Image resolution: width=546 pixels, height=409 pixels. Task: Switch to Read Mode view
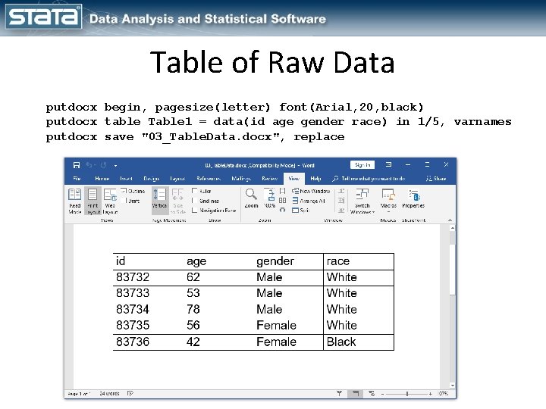(75, 201)
